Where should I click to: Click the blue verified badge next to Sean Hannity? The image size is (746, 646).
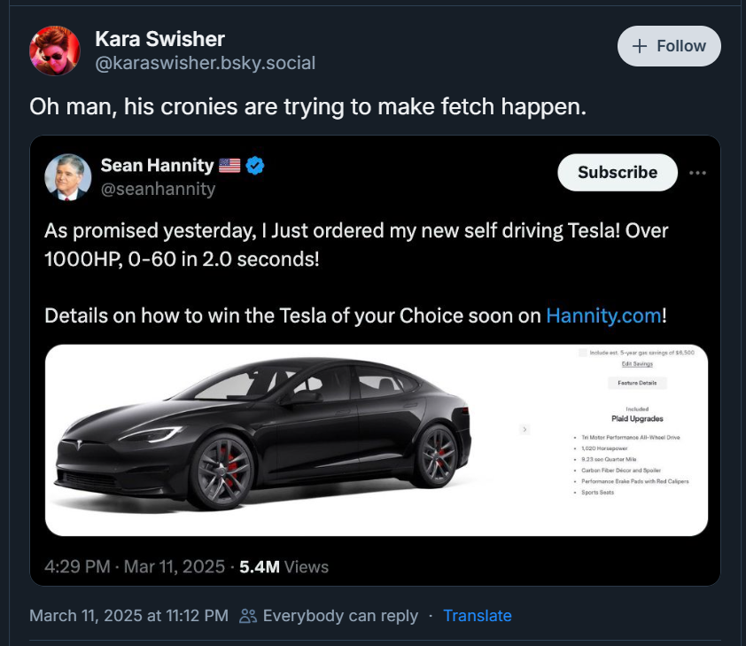point(256,166)
